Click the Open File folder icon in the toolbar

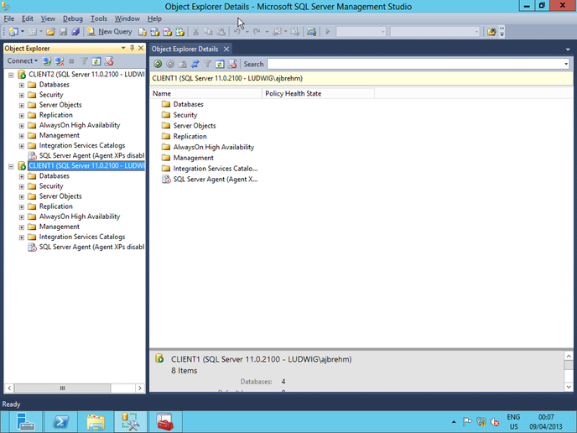tap(51, 31)
